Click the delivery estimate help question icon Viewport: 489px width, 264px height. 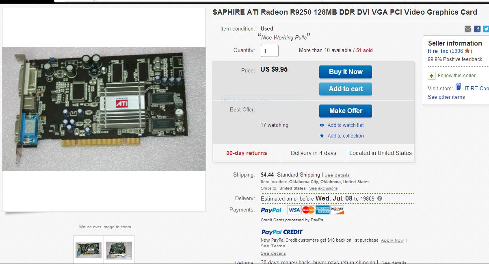click(x=379, y=199)
